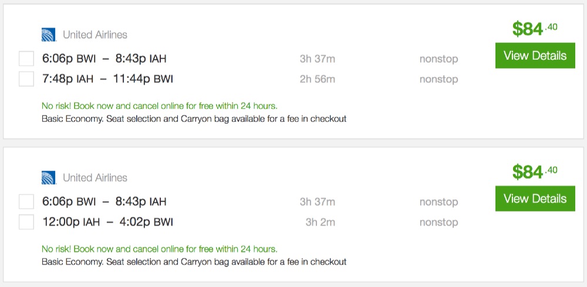
Task: Select the 7:48p IAH – 11:44p BWI flight text
Action: pos(107,79)
